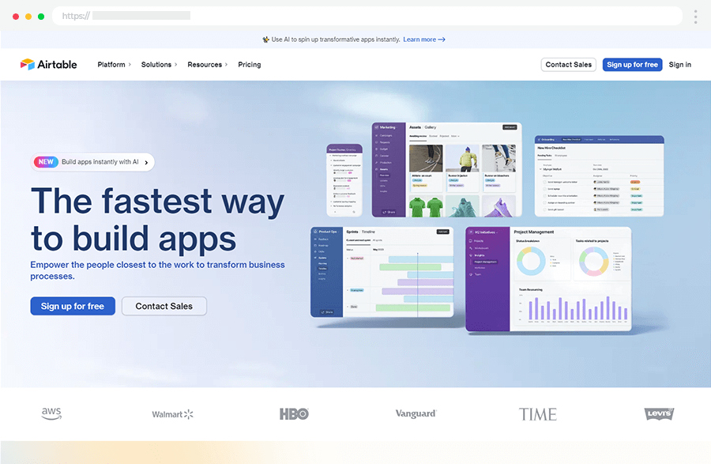Image resolution: width=711 pixels, height=464 pixels.
Task: Click the browser address bar
Action: point(367,16)
